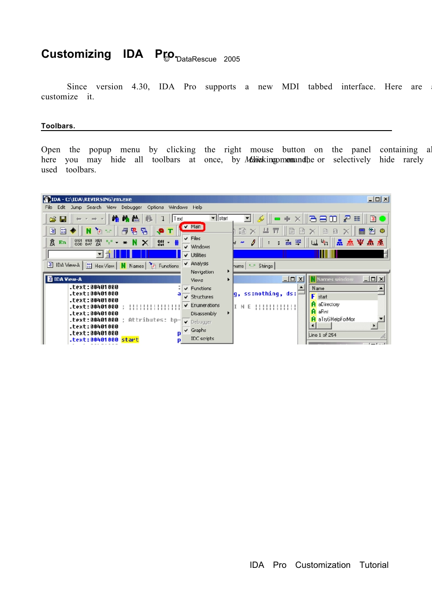
Task: Uncheck the Main toolbar entry
Action: 192,227
